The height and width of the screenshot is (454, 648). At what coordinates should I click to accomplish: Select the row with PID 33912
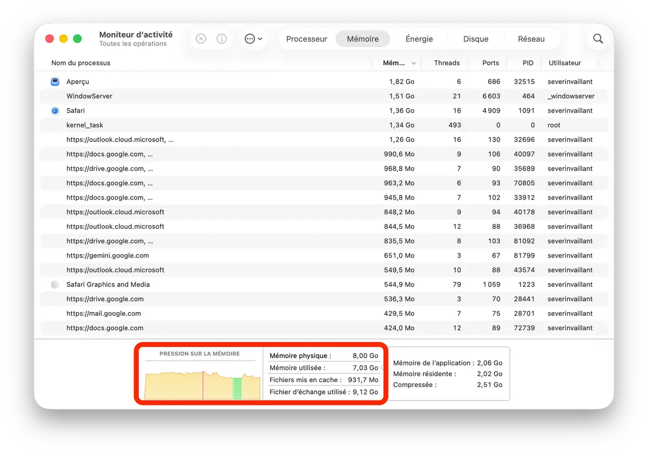coord(324,198)
